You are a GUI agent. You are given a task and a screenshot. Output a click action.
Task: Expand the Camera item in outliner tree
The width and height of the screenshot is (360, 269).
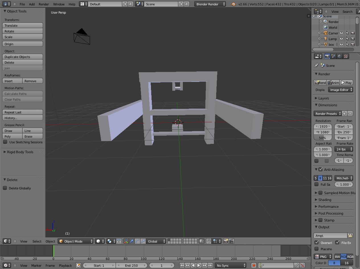[319, 33]
